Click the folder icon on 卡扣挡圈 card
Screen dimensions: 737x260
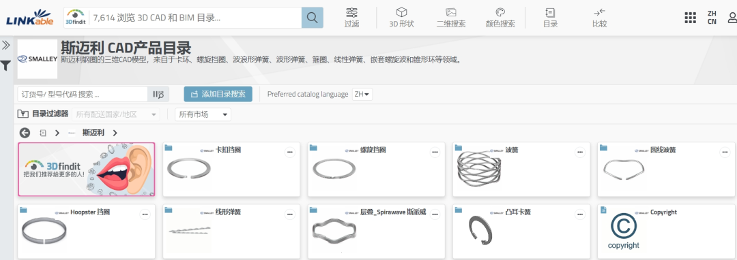(169, 148)
